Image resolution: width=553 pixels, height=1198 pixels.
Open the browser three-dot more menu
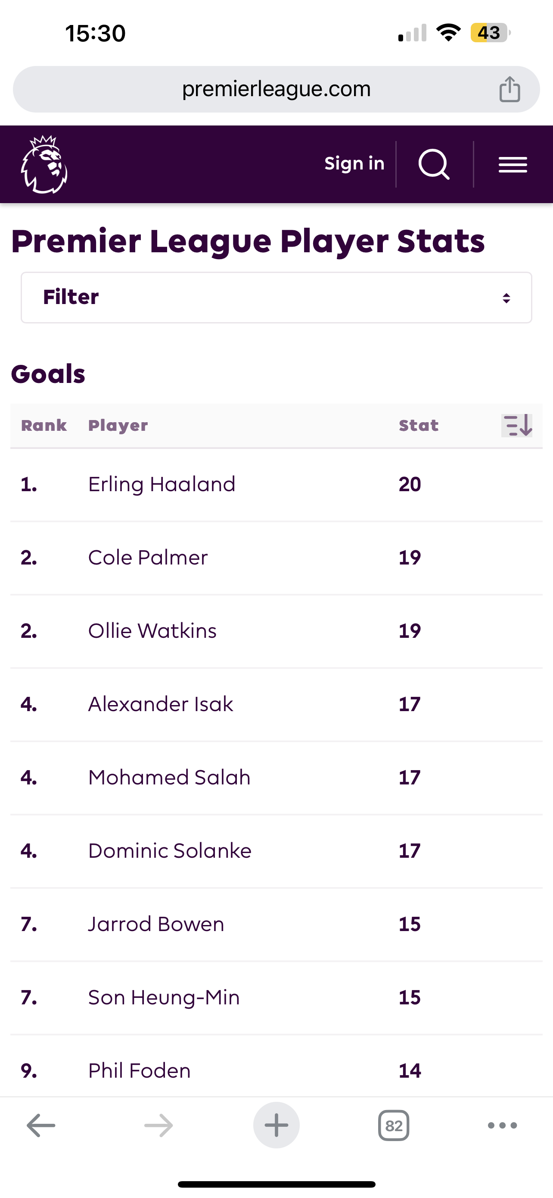[x=502, y=1126]
